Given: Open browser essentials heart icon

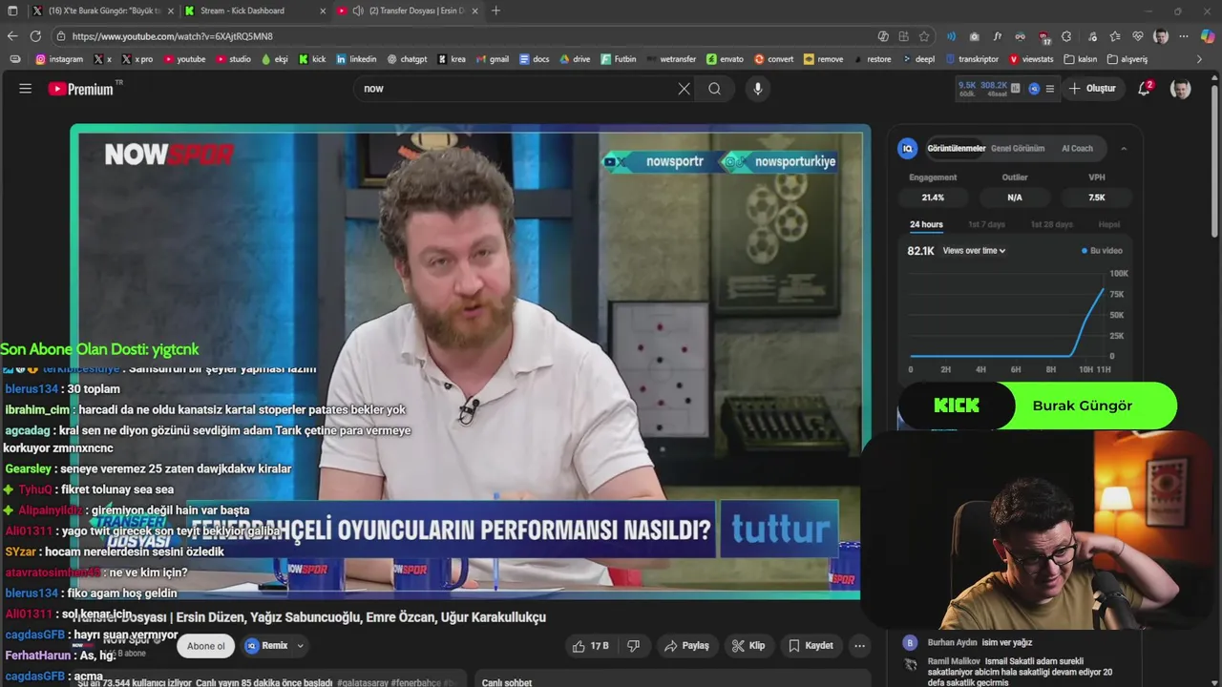Looking at the screenshot, I should click(1137, 36).
